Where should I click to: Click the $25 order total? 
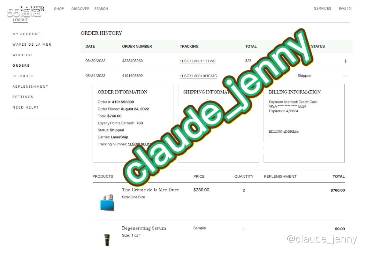tap(248, 61)
